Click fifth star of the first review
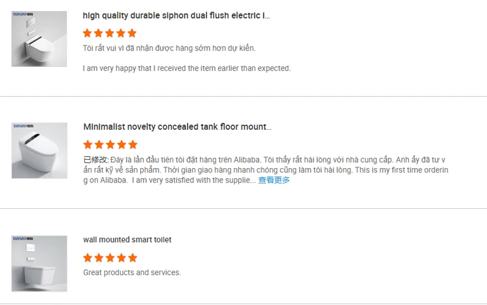 click(x=132, y=33)
